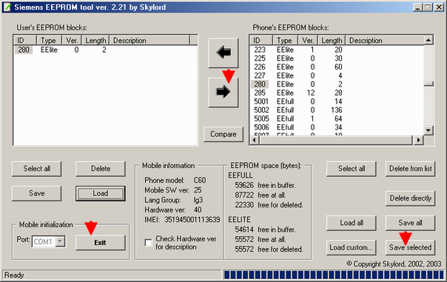Click the Save selected button
Viewport: 447px width, 282px height.
tap(411, 247)
